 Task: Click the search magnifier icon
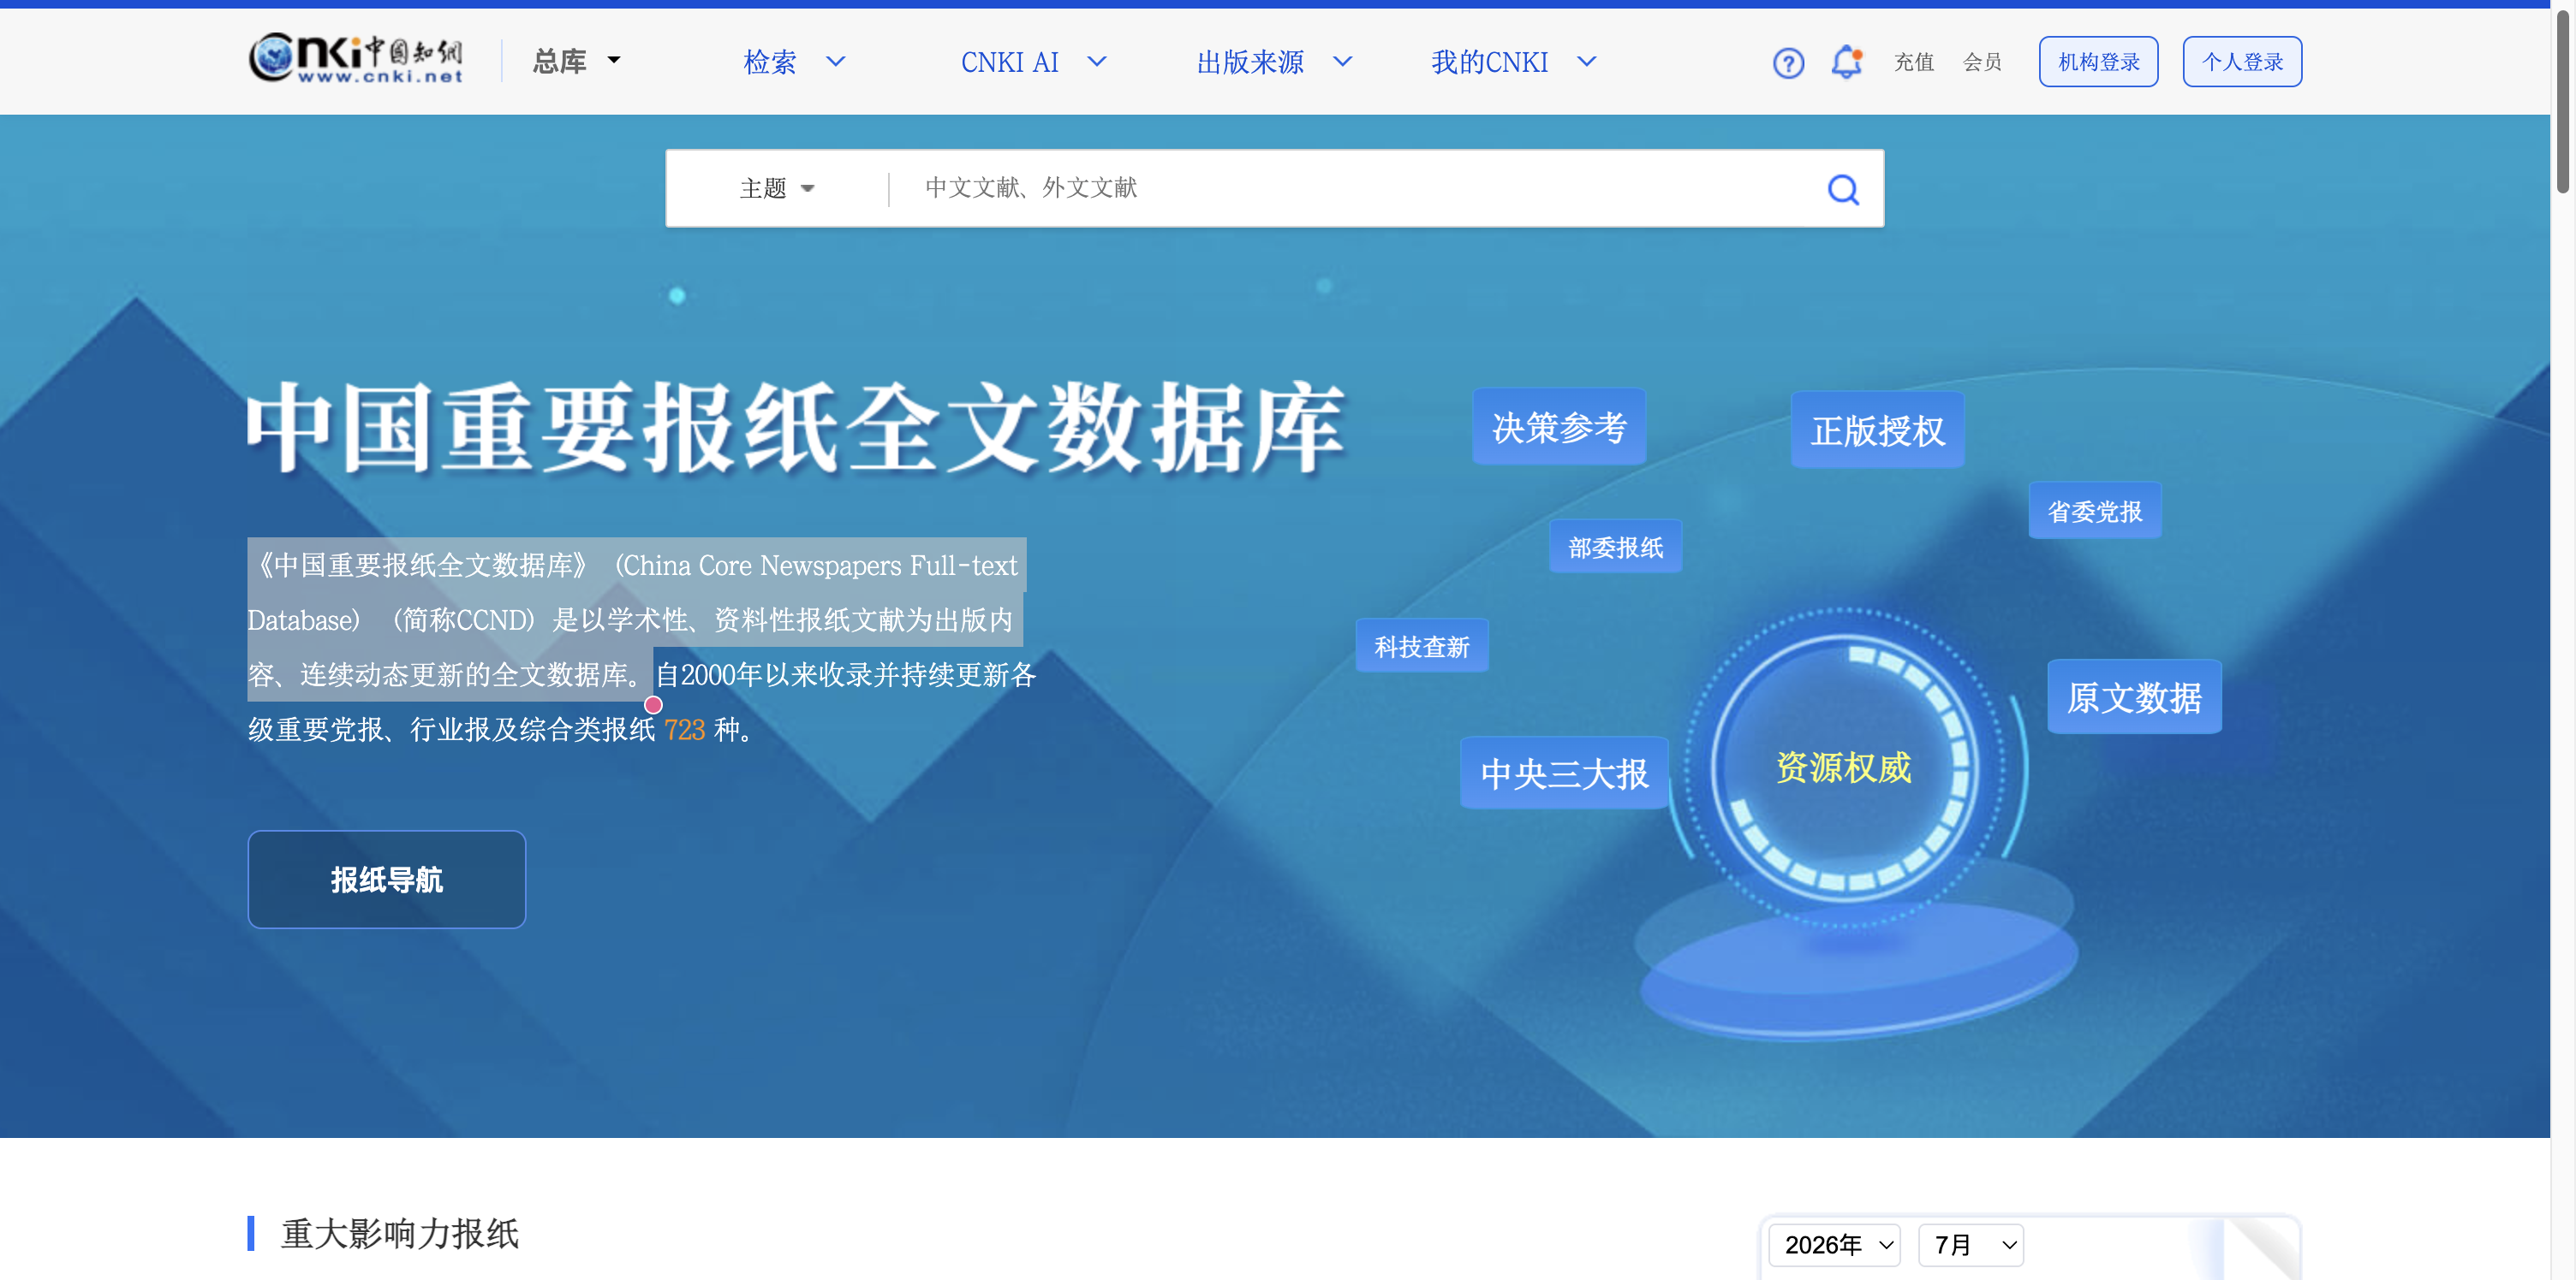coord(1842,189)
